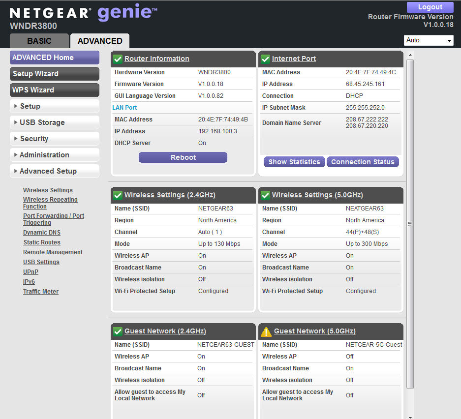Click the channel value 44(P)+48(S)

[x=362, y=232]
